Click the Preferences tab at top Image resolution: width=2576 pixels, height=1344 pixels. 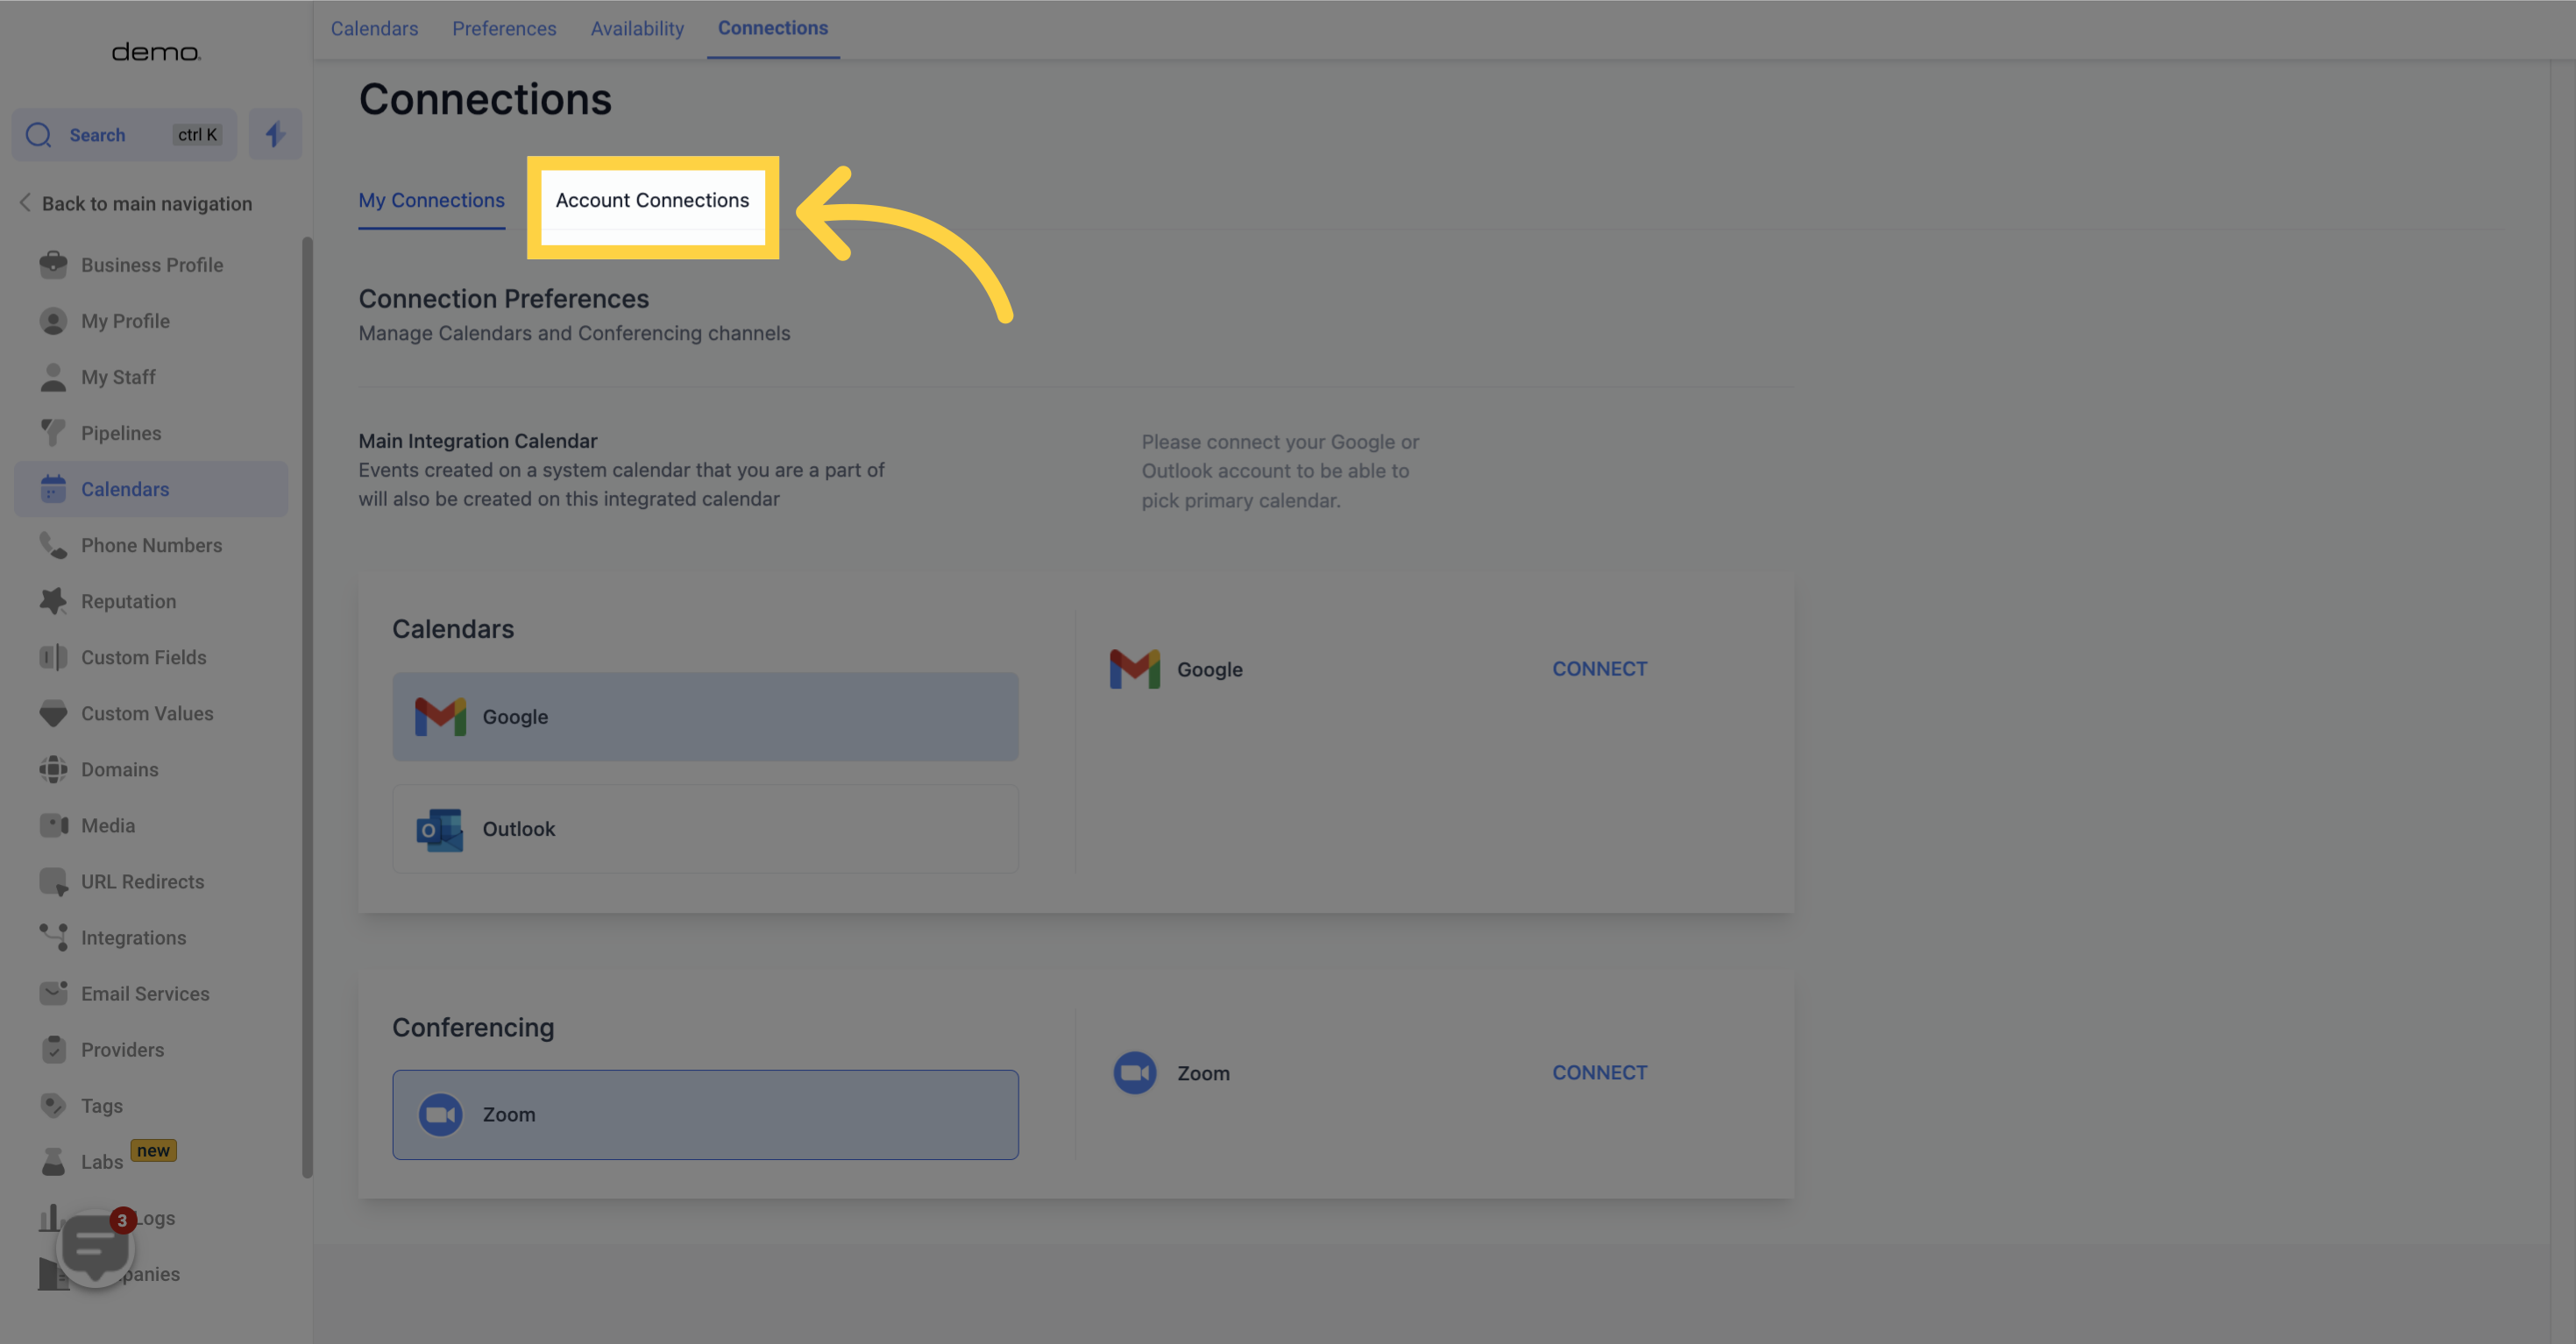[504, 27]
